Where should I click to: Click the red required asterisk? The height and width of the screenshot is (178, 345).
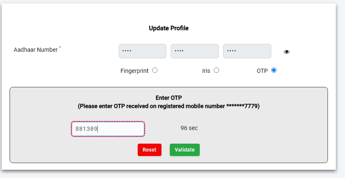[x=60, y=47]
